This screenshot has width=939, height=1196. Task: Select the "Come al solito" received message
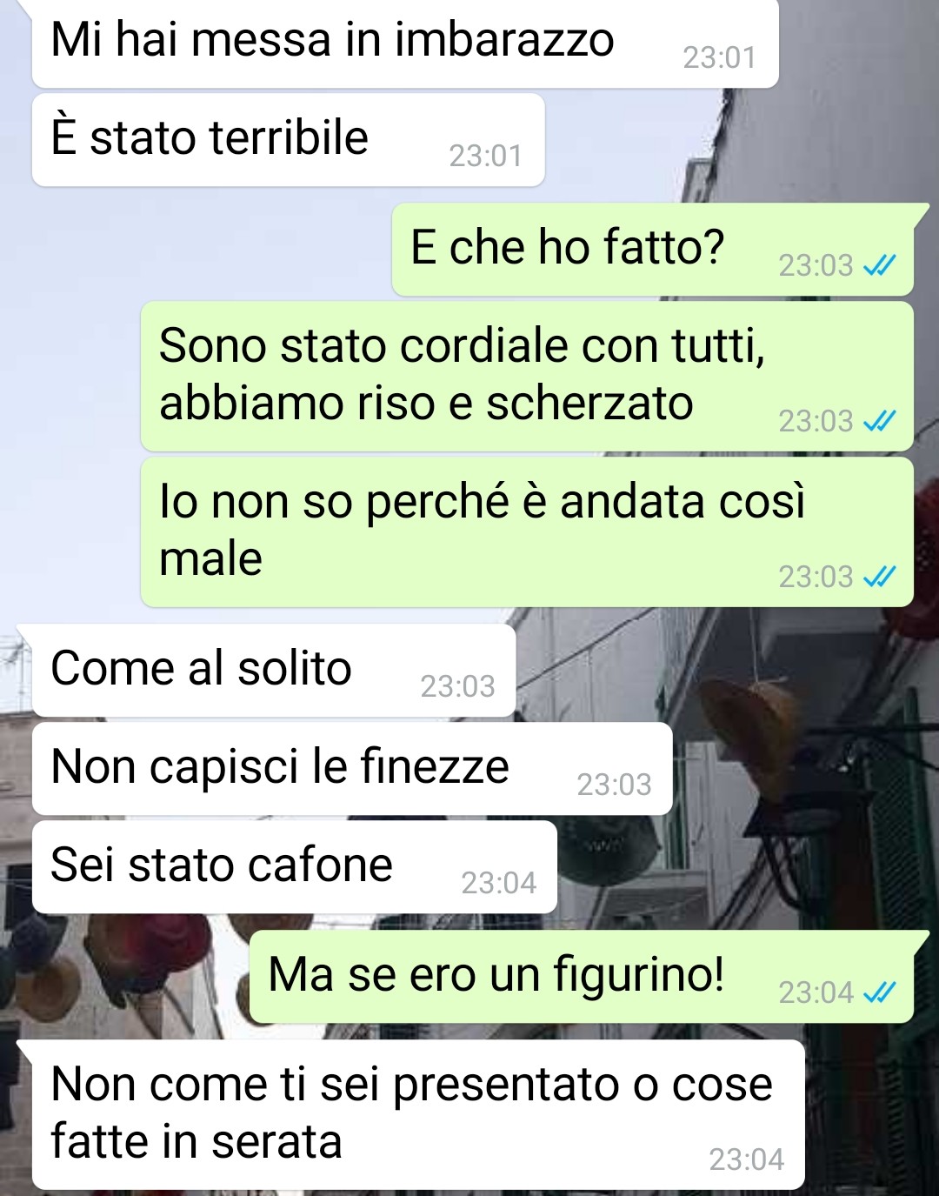[274, 671]
